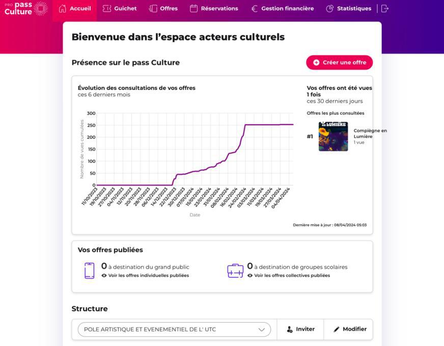This screenshot has height=346, width=444.
Task: Click the ticket icon beside Guichet
Action: [x=107, y=9]
